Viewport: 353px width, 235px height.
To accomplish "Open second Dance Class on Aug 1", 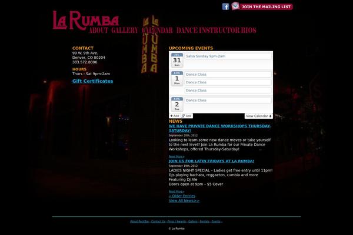I will pos(228,82).
